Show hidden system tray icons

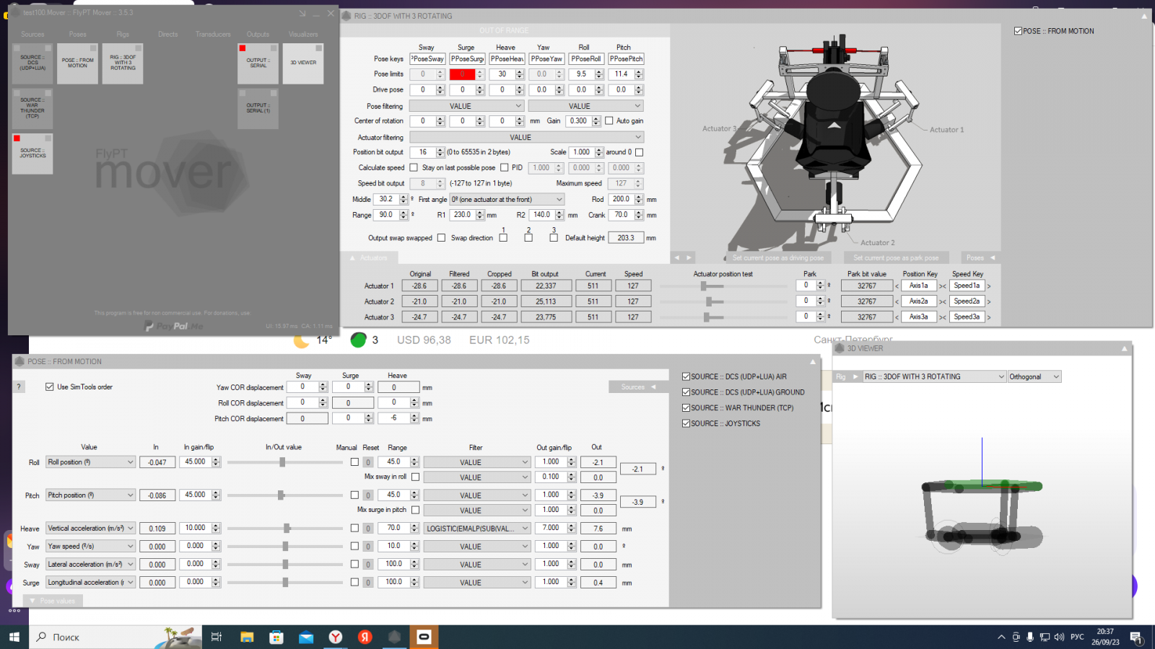click(x=1001, y=637)
